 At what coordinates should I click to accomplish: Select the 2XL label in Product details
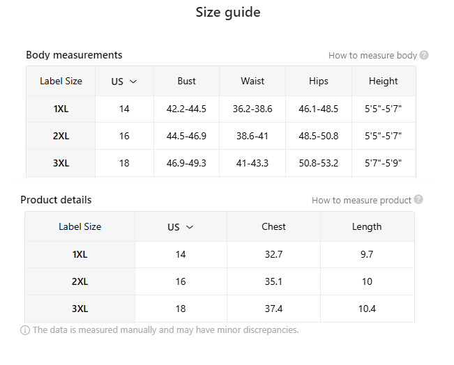coord(80,281)
